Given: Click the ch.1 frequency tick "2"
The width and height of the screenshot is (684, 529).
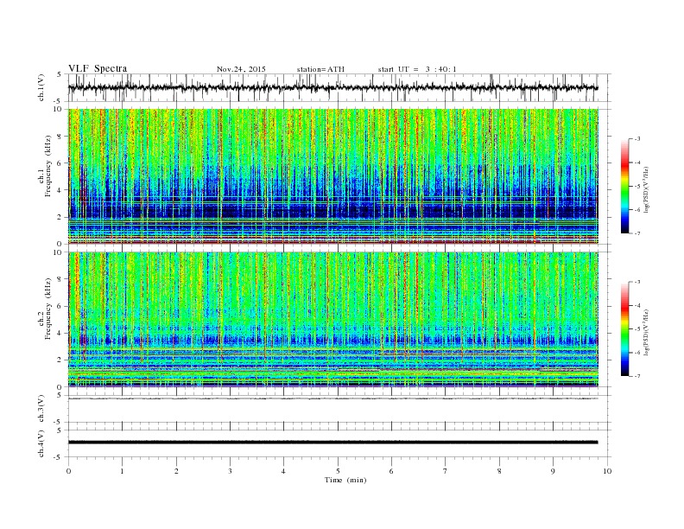Looking at the screenshot, I should pos(60,217).
